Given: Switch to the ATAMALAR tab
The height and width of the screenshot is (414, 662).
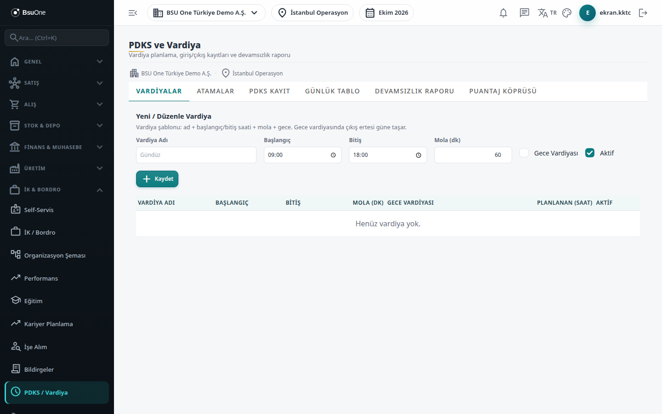Looking at the screenshot, I should (x=216, y=91).
